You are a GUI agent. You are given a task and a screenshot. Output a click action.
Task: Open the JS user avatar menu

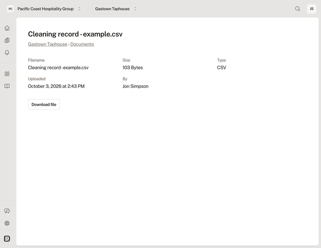(312, 9)
